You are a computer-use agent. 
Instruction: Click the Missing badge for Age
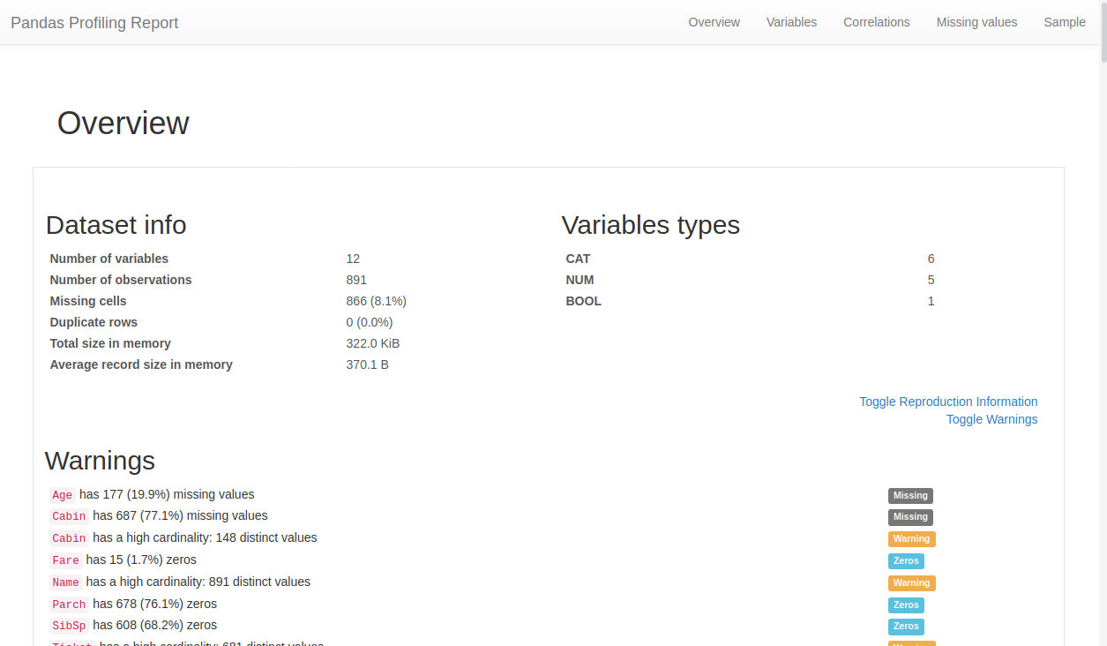909,496
